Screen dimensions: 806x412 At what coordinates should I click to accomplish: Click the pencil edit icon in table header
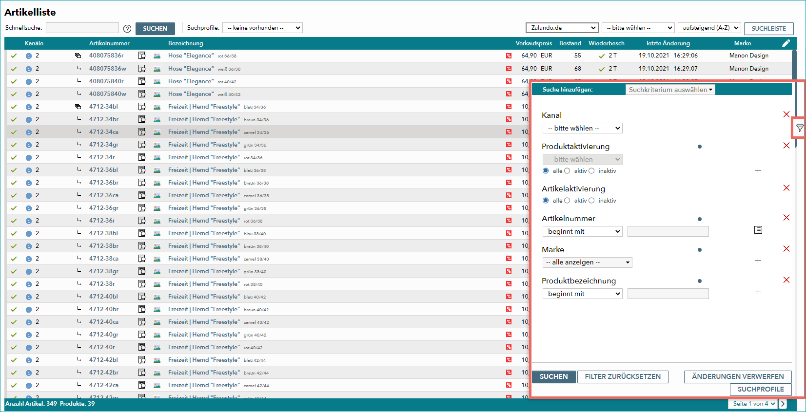click(786, 43)
